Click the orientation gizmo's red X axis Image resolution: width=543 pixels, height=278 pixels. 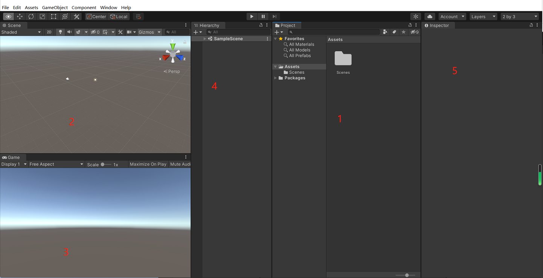(x=165, y=58)
